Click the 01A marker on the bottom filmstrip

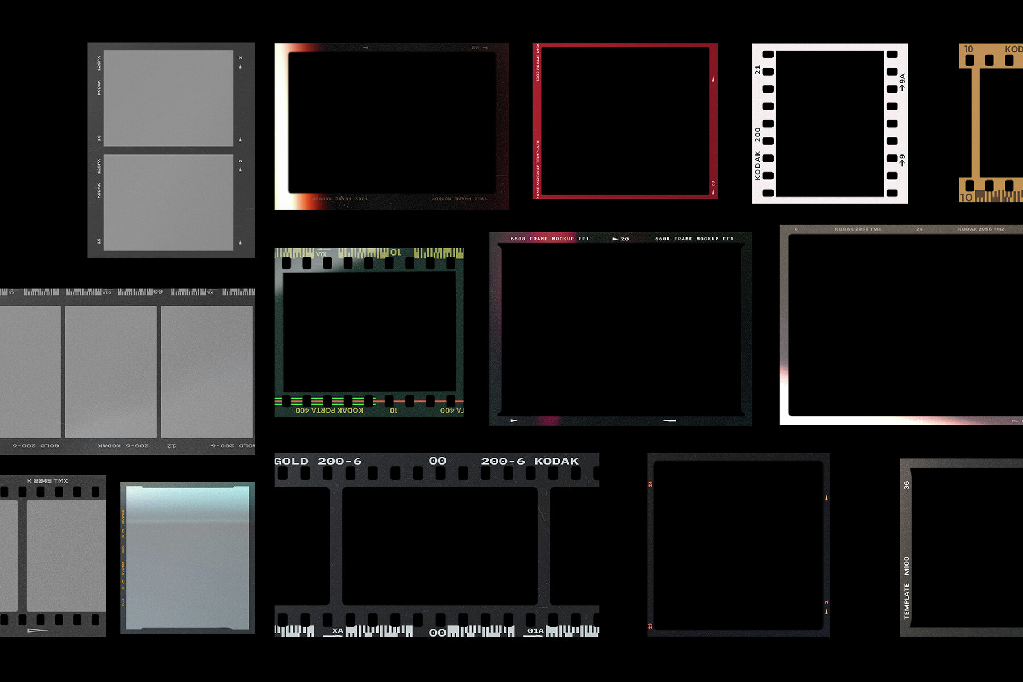point(535,630)
